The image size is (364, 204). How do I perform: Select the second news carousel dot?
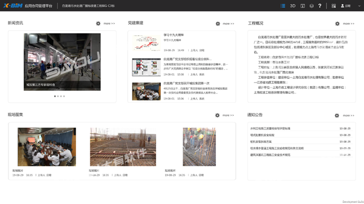(x=58, y=96)
